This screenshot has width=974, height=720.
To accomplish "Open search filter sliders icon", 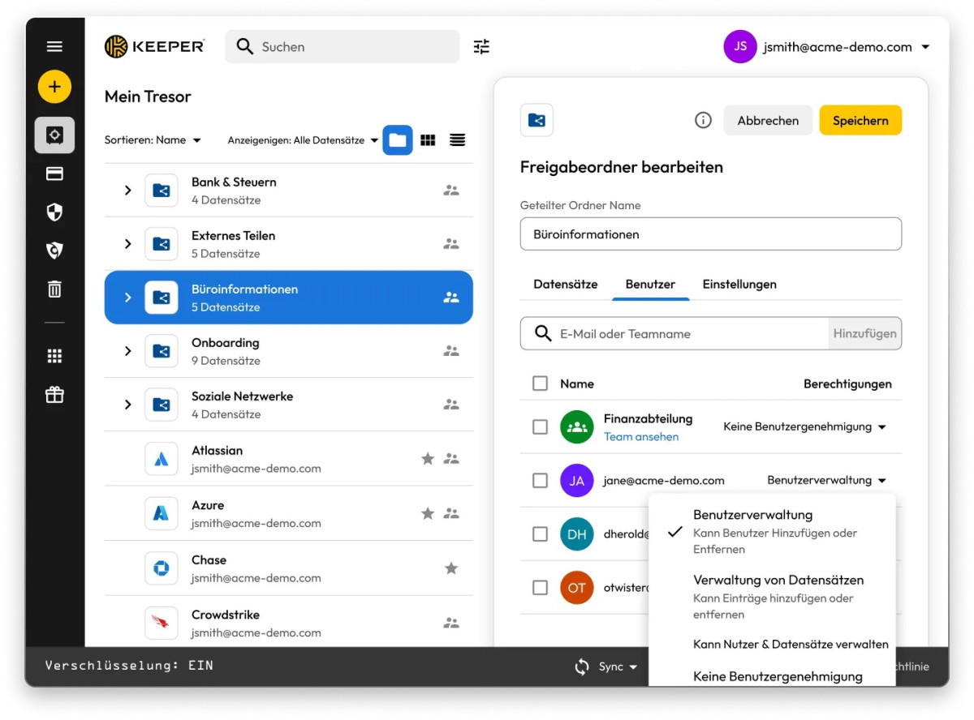I will [x=481, y=47].
